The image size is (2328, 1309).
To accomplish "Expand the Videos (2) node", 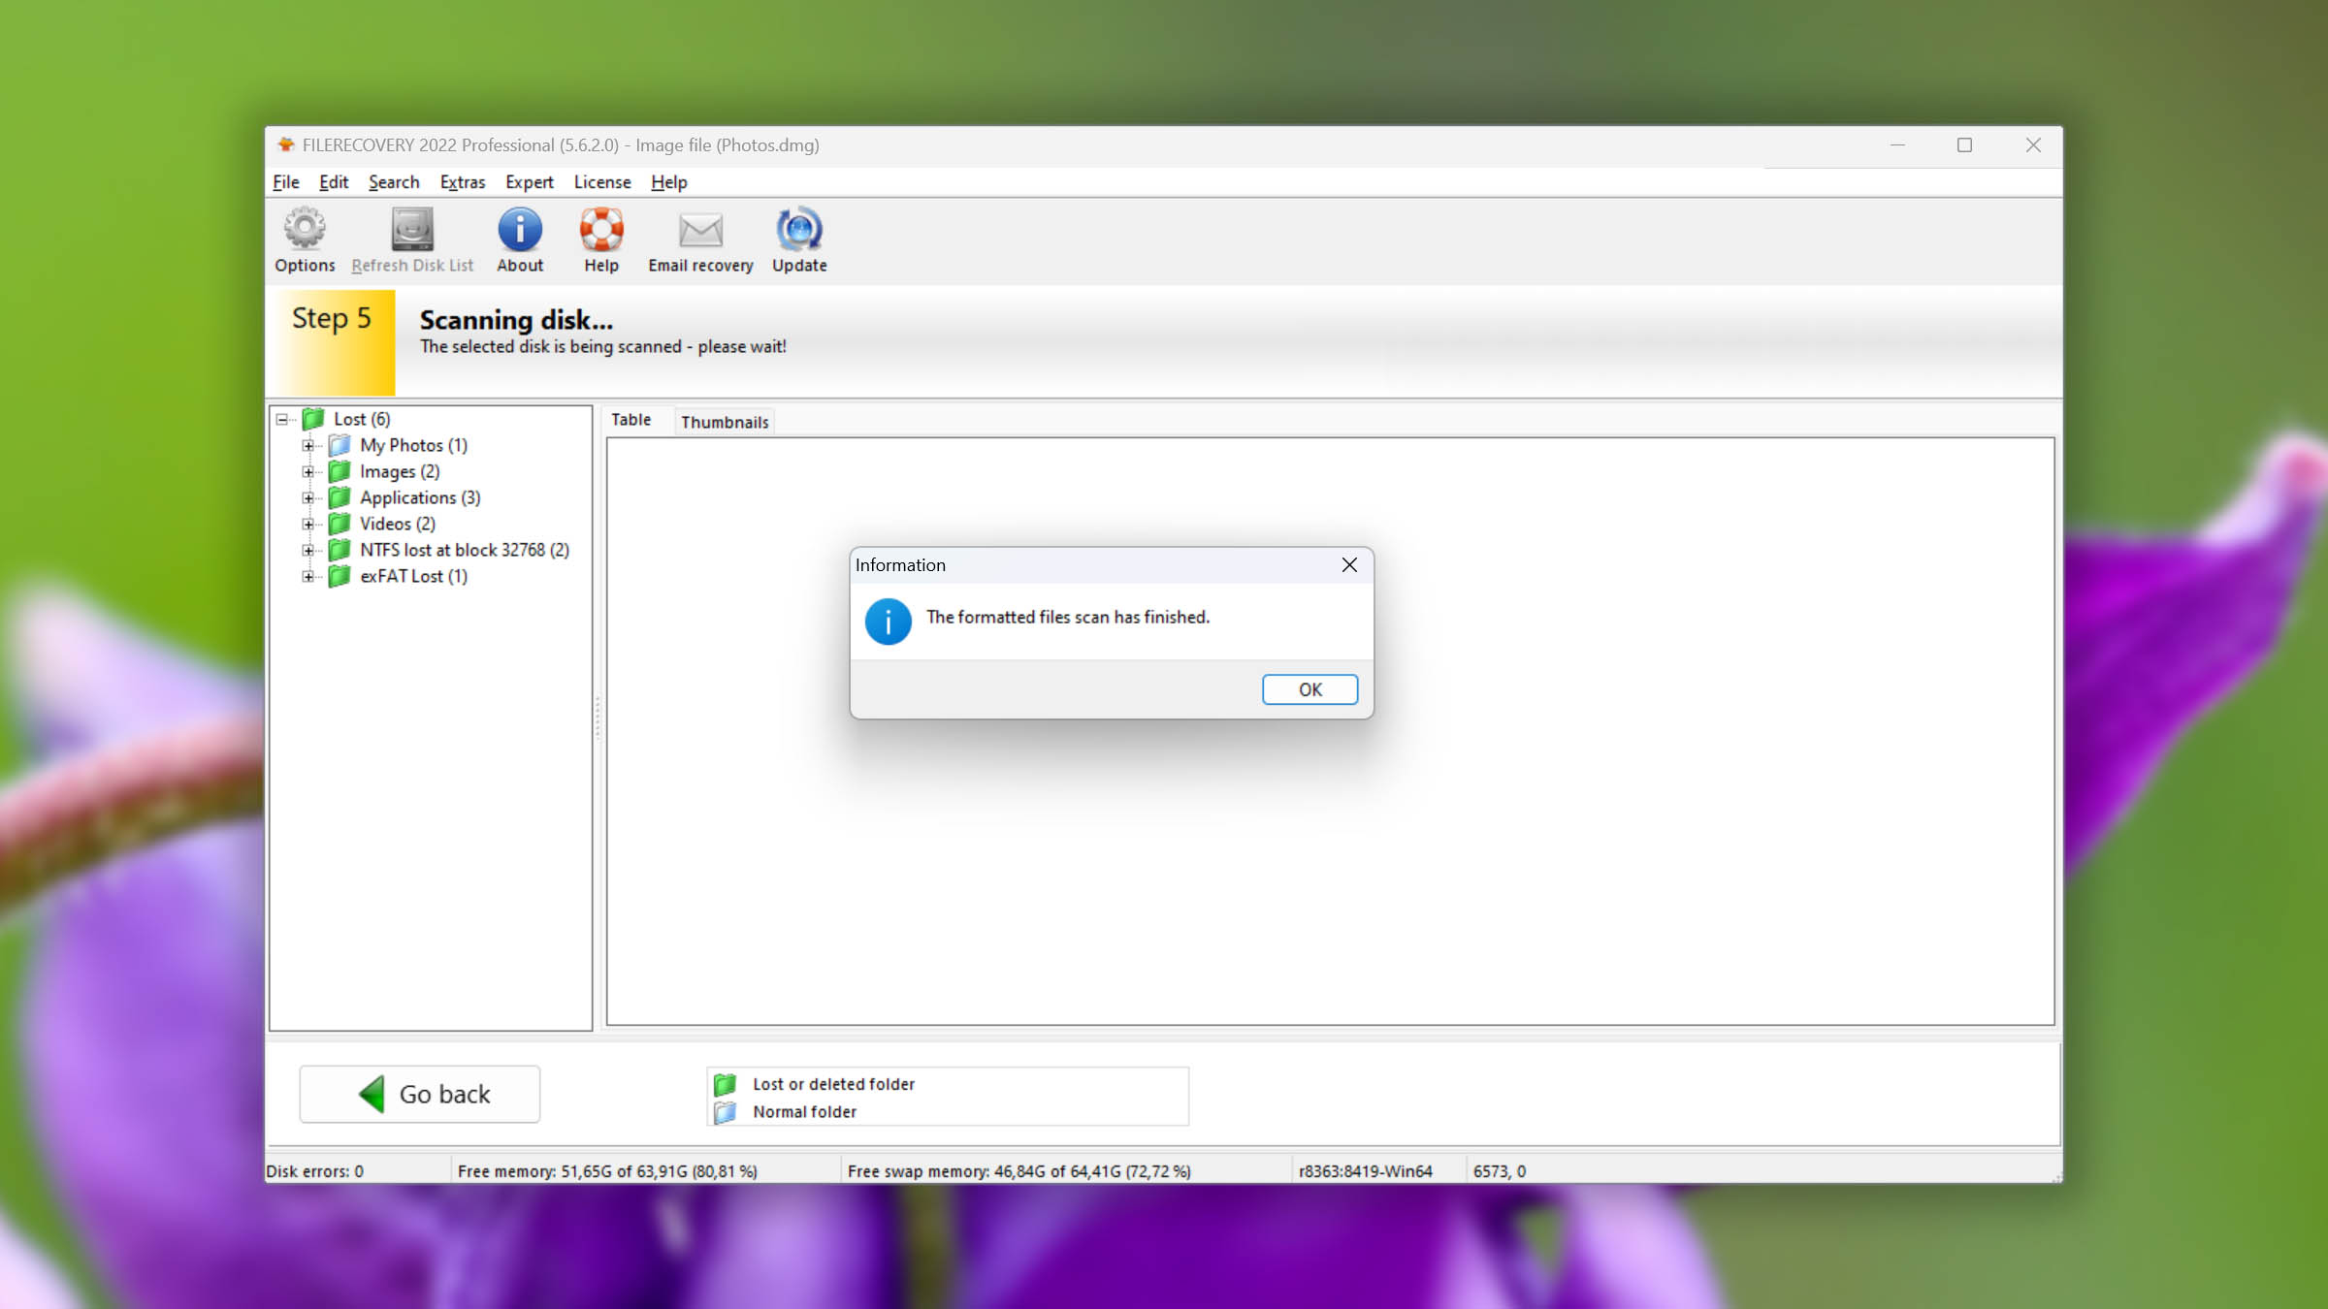I will coord(308,524).
